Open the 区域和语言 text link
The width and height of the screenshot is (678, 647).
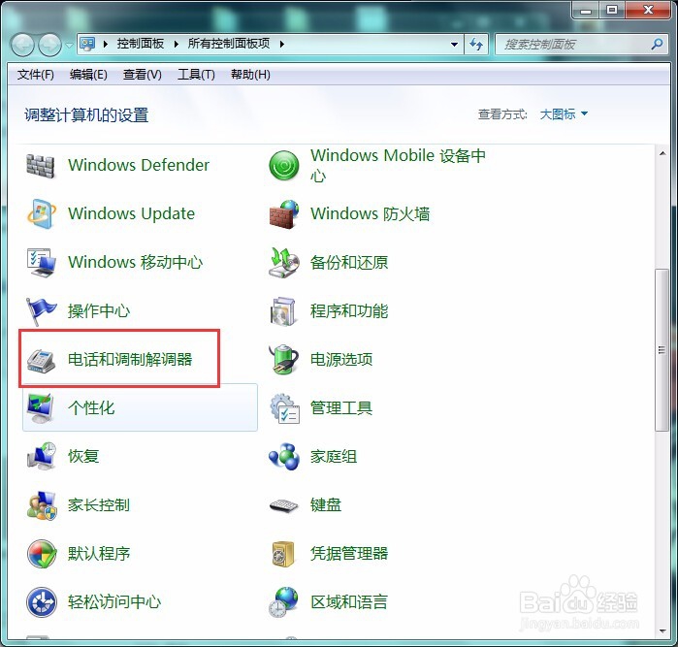349,602
